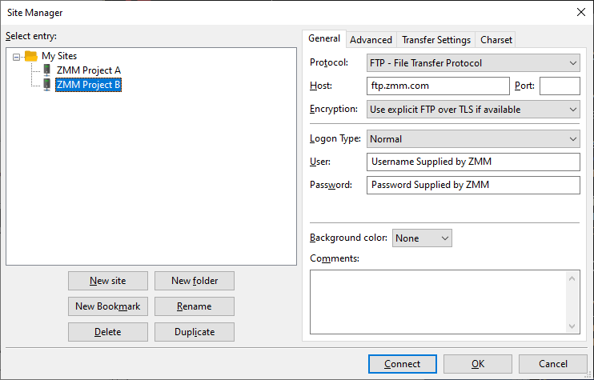Click the New site button
Screen dimensions: 594x380
coord(108,281)
